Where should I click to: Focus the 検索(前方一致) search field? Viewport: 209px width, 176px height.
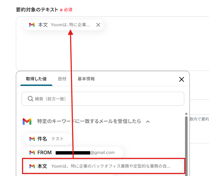(103, 99)
